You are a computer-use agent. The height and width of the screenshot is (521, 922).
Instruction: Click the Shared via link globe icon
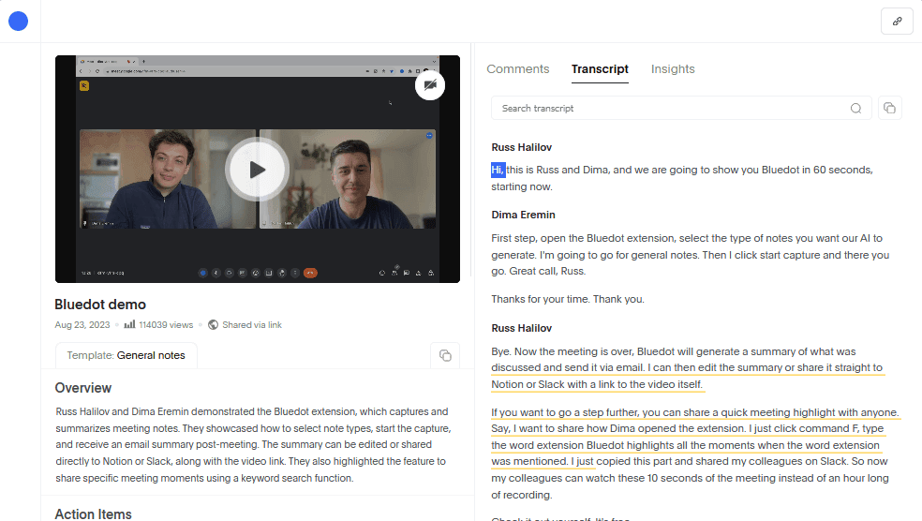[x=214, y=324]
